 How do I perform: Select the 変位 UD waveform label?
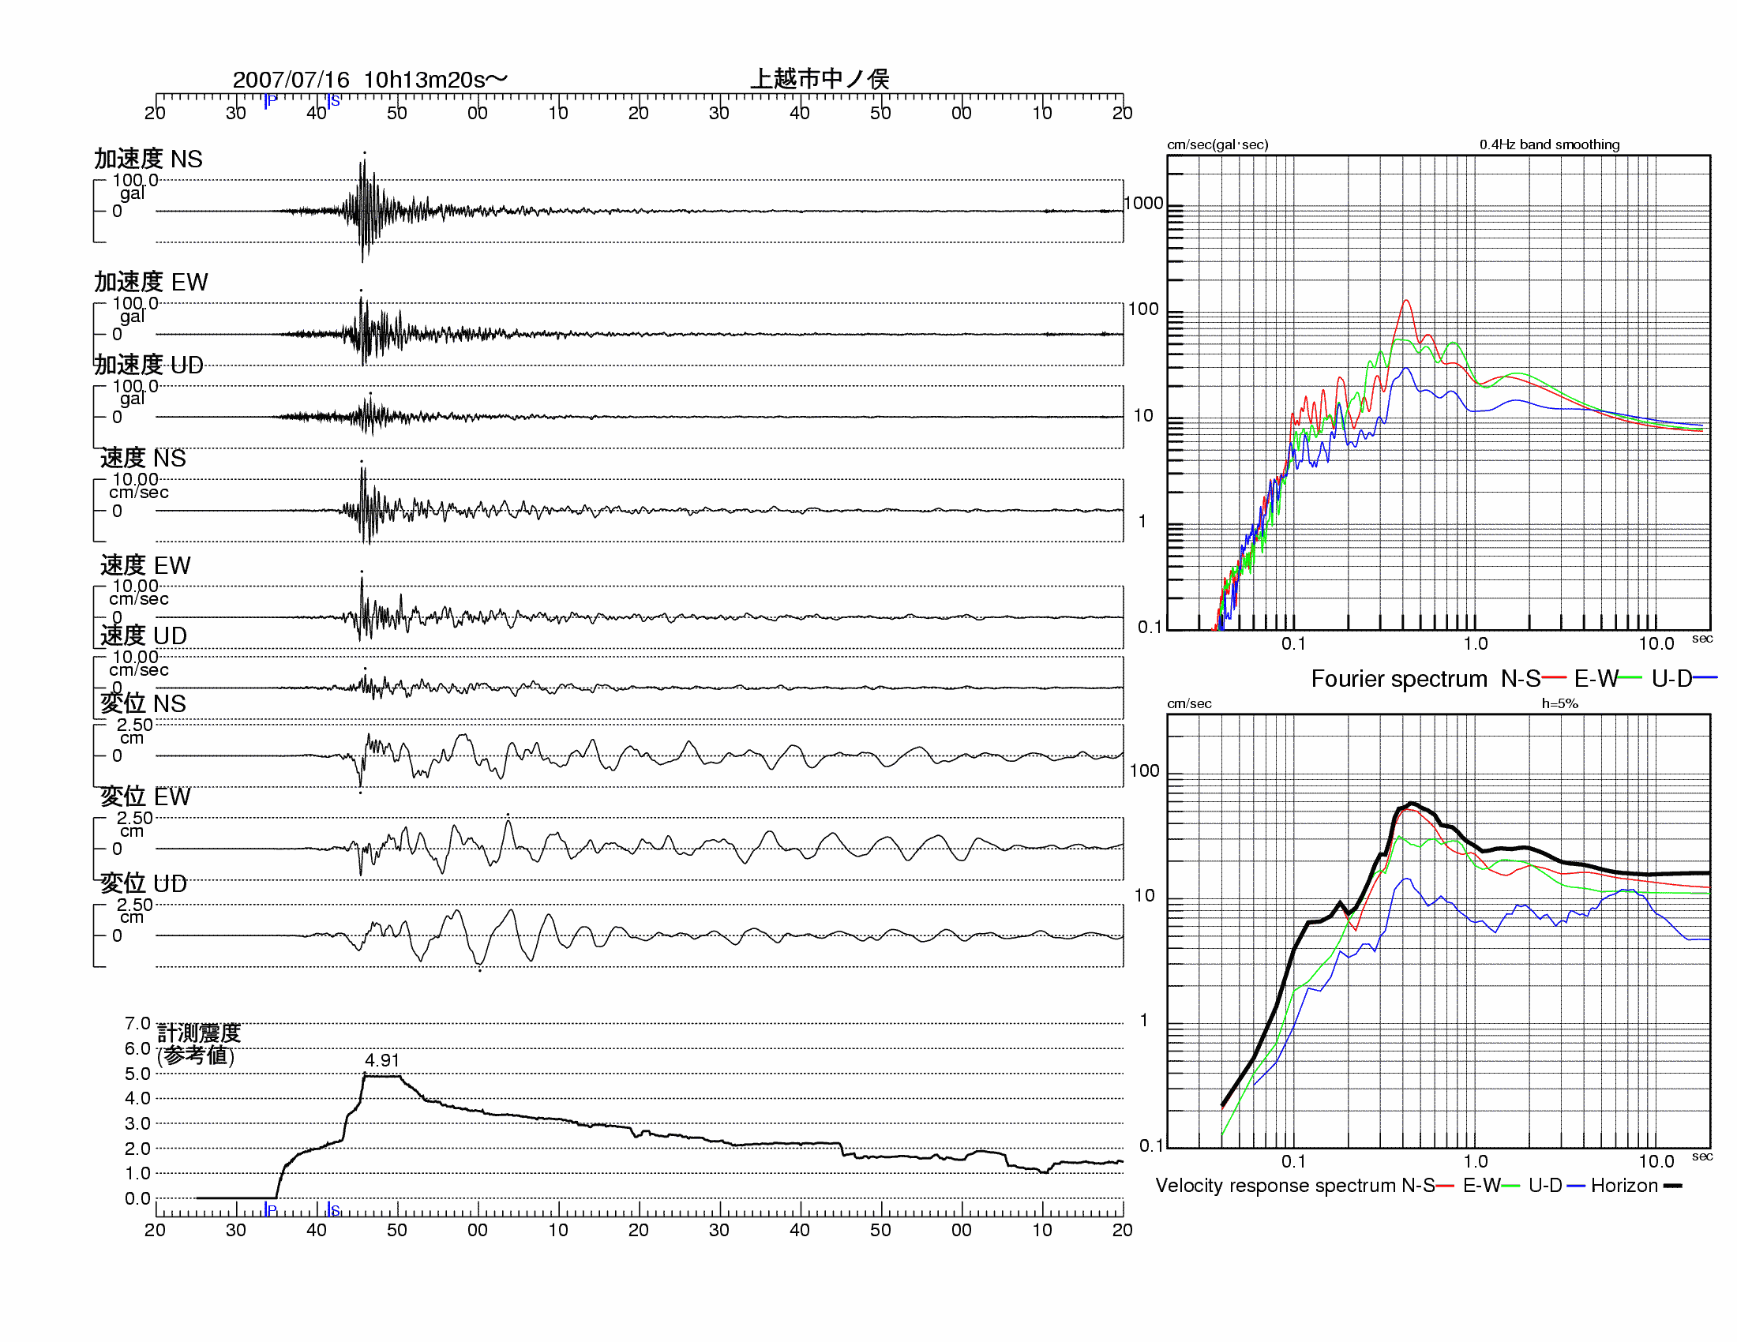[144, 883]
